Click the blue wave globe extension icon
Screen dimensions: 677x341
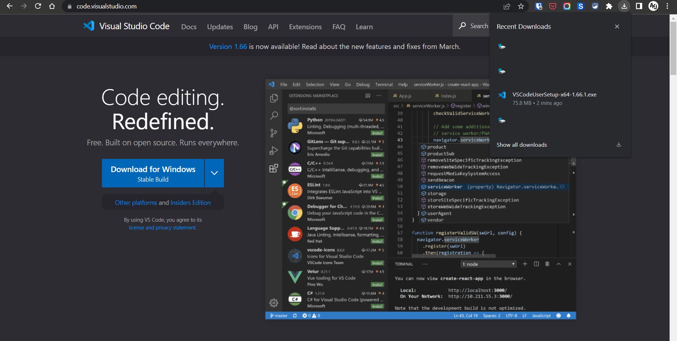tap(595, 6)
